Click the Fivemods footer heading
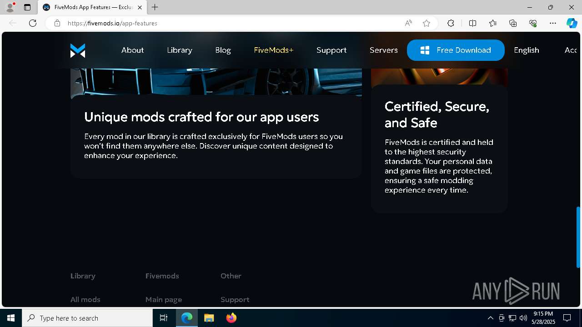Viewport: 582px width, 327px height. tap(162, 276)
